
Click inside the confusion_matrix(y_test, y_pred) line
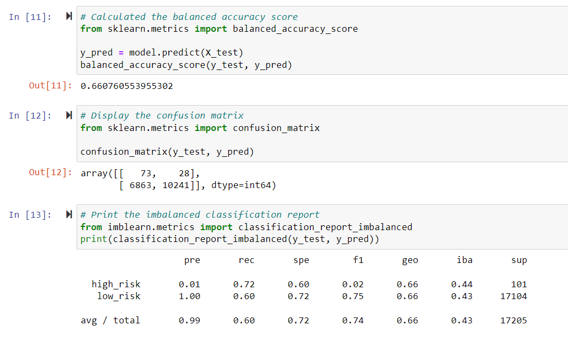167,151
